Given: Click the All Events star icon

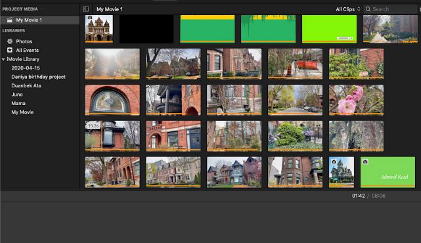Looking at the screenshot, I should (10, 50).
